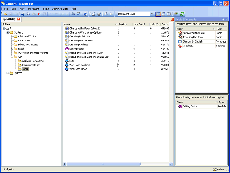Viewport: 230px width, 173px height.
Task: Click the Cut scissors toolbar icon
Action: pos(23,14)
